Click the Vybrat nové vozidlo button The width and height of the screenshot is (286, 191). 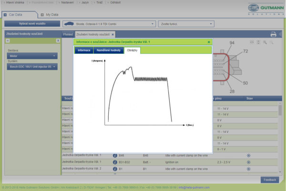tap(32, 23)
